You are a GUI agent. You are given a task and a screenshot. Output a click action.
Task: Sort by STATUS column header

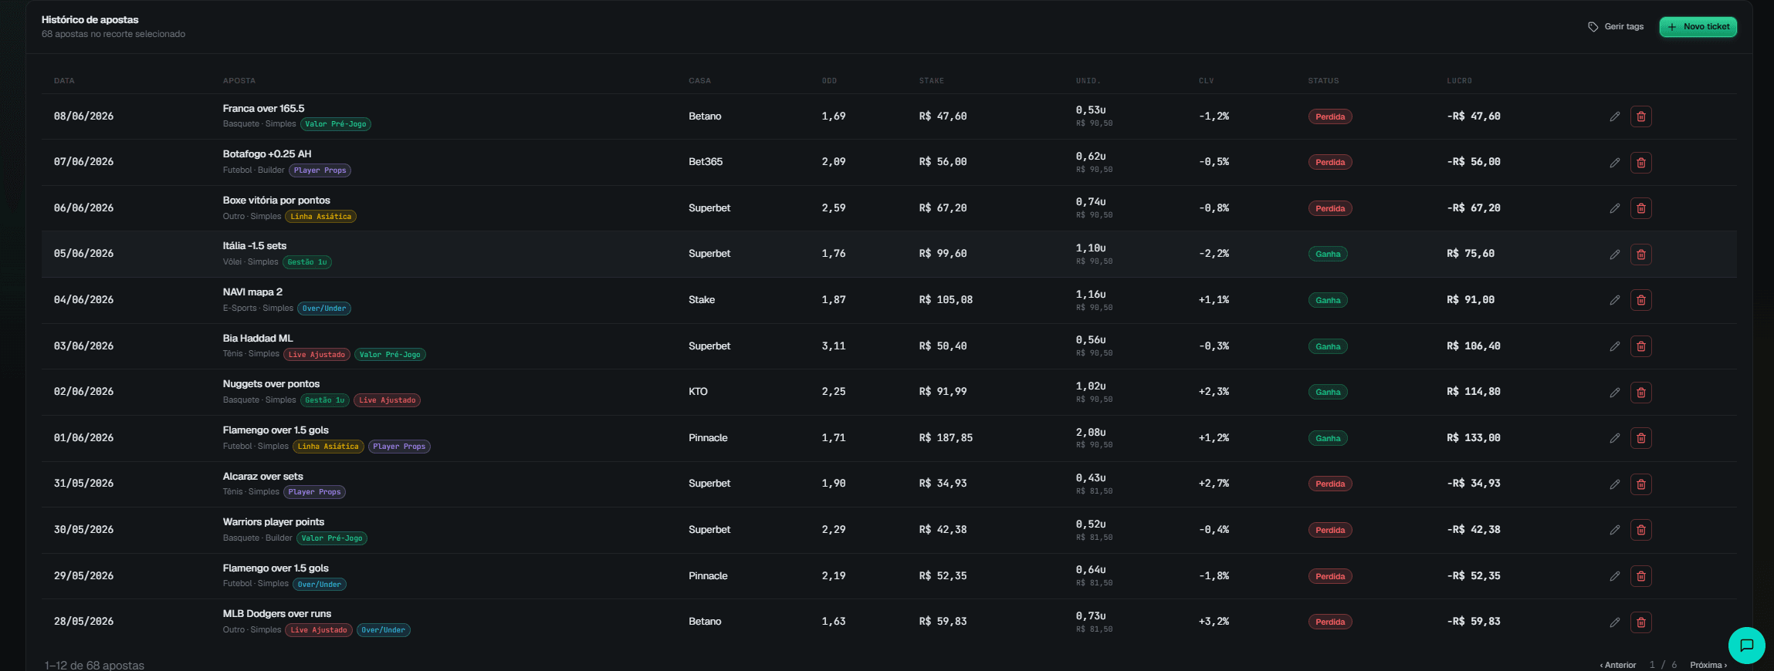[x=1323, y=81]
